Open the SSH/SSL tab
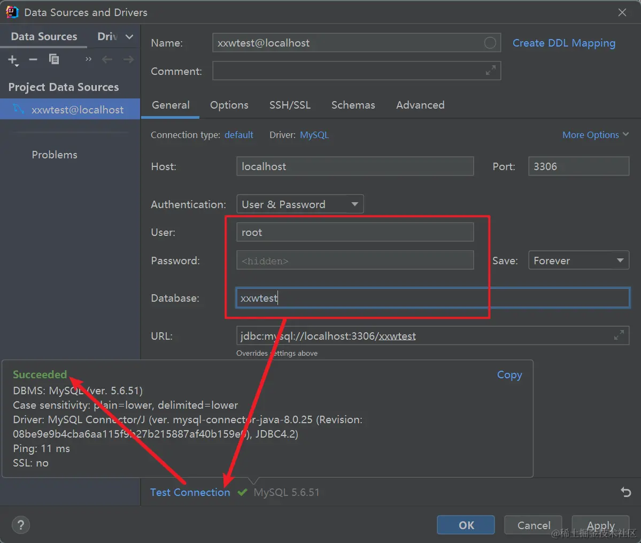641x543 pixels. click(290, 105)
